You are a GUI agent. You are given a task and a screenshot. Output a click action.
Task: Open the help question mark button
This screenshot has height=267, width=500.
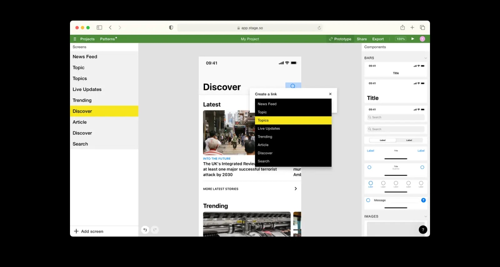[x=423, y=230]
